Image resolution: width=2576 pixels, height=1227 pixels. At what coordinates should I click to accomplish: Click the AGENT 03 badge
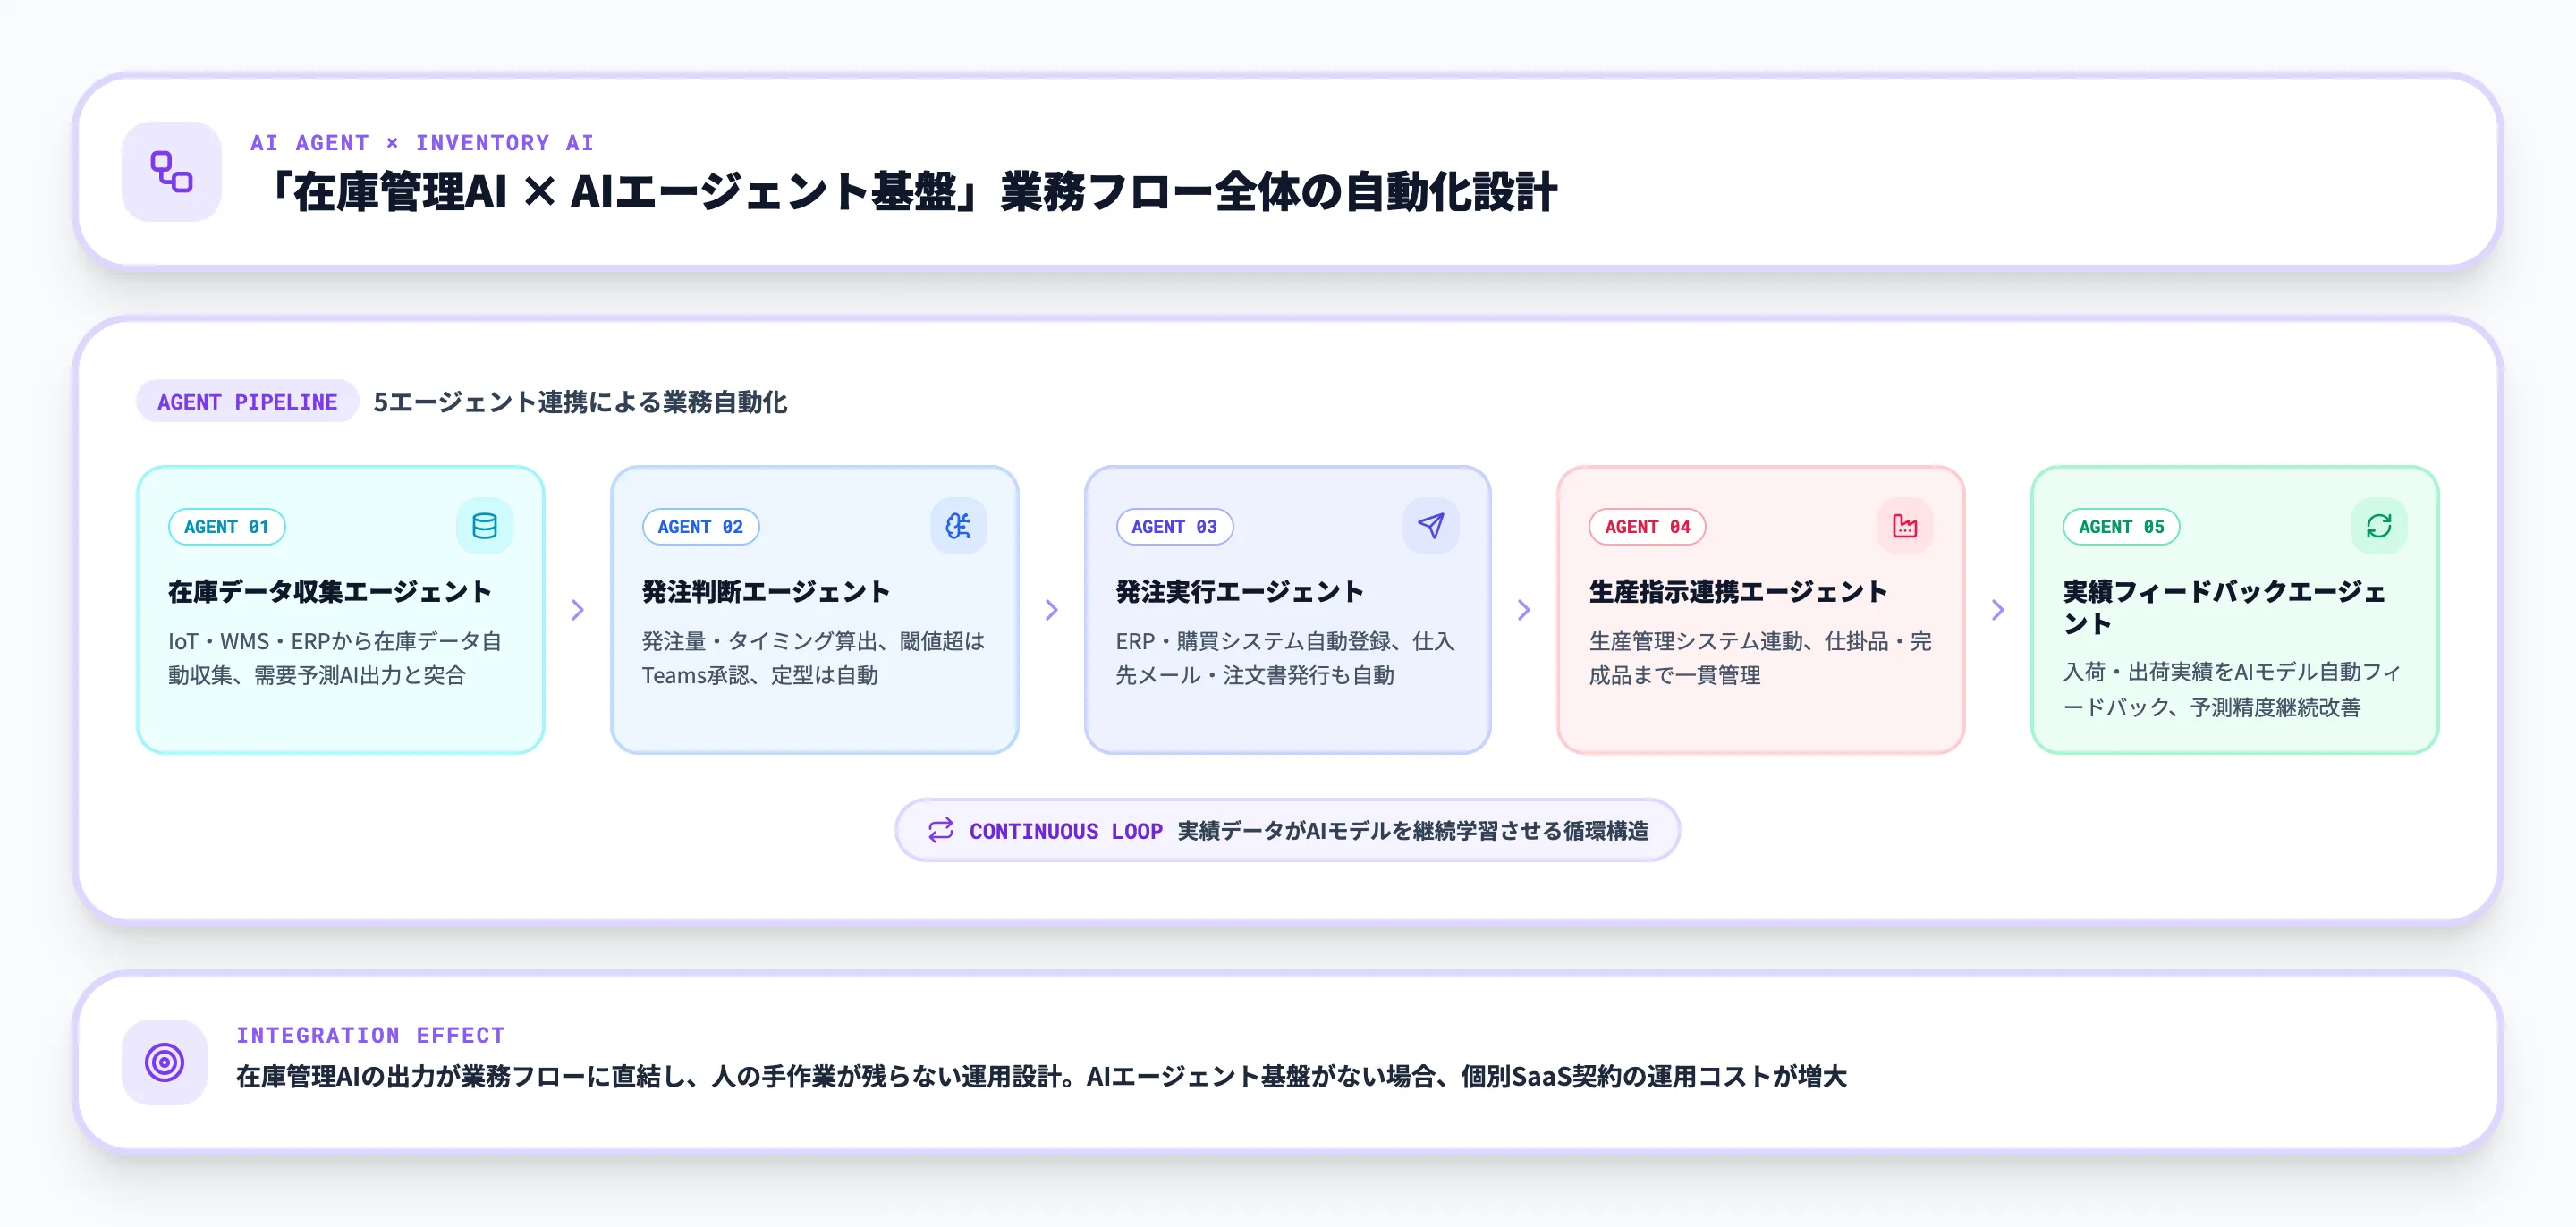tap(1174, 527)
